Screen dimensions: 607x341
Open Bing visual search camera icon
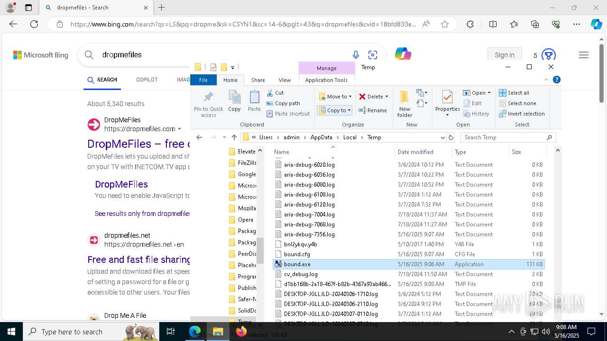click(x=373, y=55)
